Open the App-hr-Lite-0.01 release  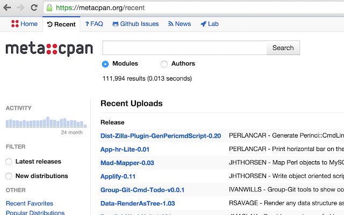click(125, 149)
